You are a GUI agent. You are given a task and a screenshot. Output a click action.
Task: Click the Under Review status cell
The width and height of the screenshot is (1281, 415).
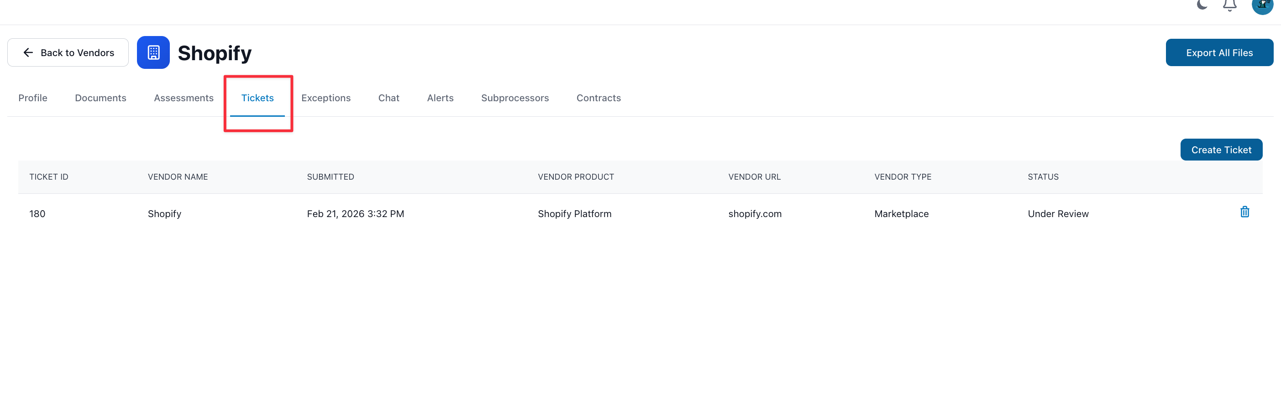tap(1058, 214)
